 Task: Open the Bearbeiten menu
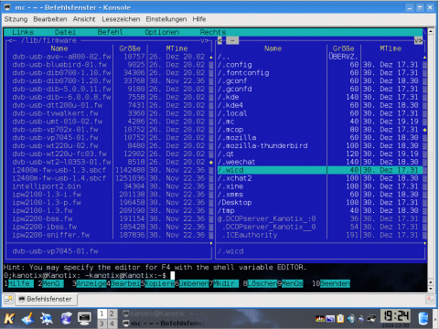pyautogui.click(x=50, y=19)
